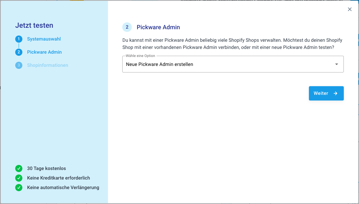
Task: Click the dropdown chevron on the option selector
Action: pos(336,64)
